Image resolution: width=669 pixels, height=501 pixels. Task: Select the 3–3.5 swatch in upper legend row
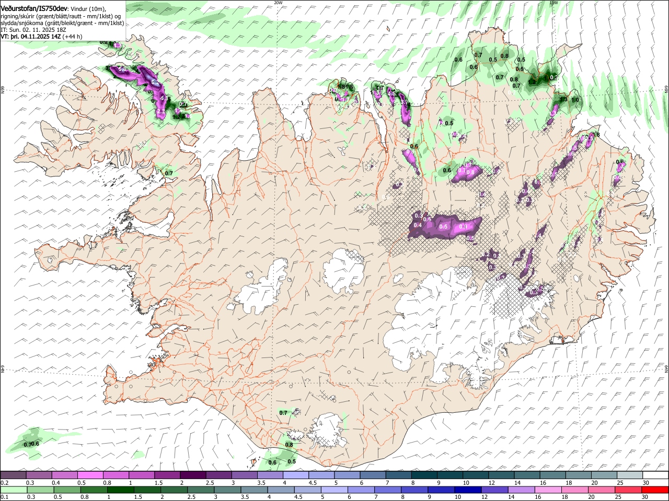tap(244, 475)
